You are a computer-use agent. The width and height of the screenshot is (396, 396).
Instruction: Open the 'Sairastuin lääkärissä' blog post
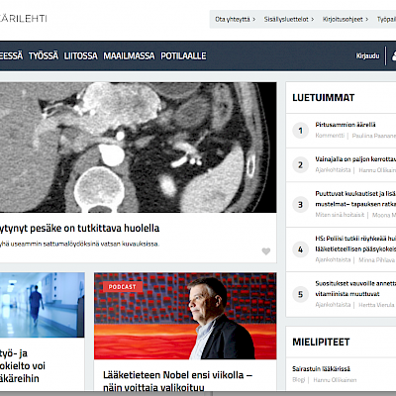pyautogui.click(x=321, y=369)
